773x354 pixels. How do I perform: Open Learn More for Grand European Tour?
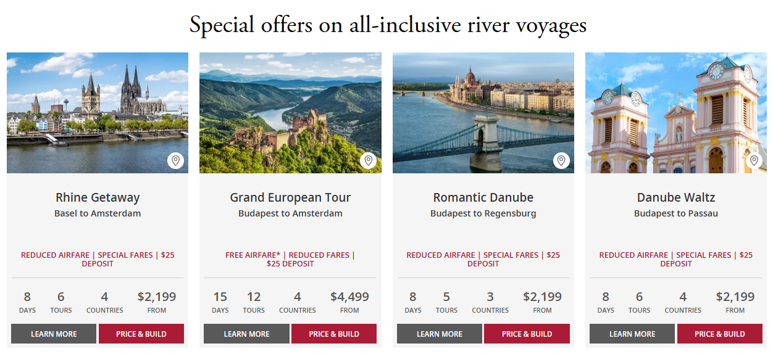(x=246, y=334)
